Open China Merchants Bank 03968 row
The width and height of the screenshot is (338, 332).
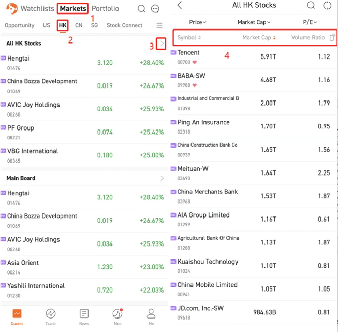pos(254,196)
